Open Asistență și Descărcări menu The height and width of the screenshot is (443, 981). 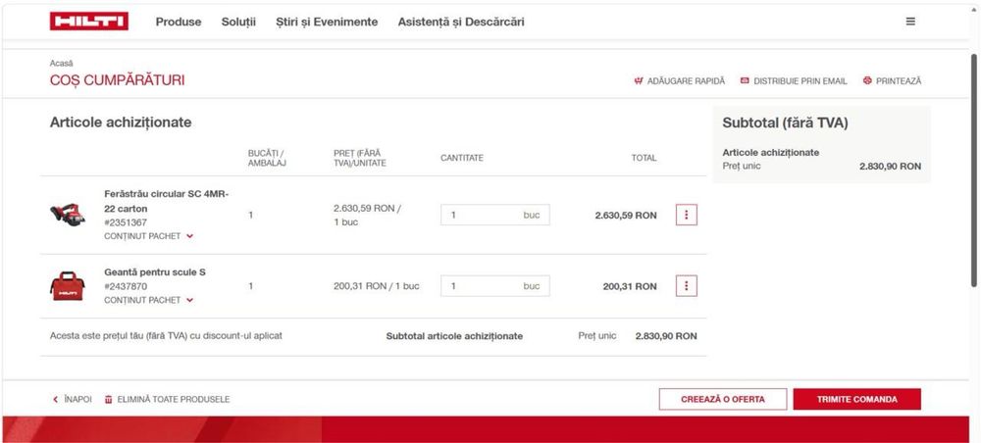(x=461, y=22)
